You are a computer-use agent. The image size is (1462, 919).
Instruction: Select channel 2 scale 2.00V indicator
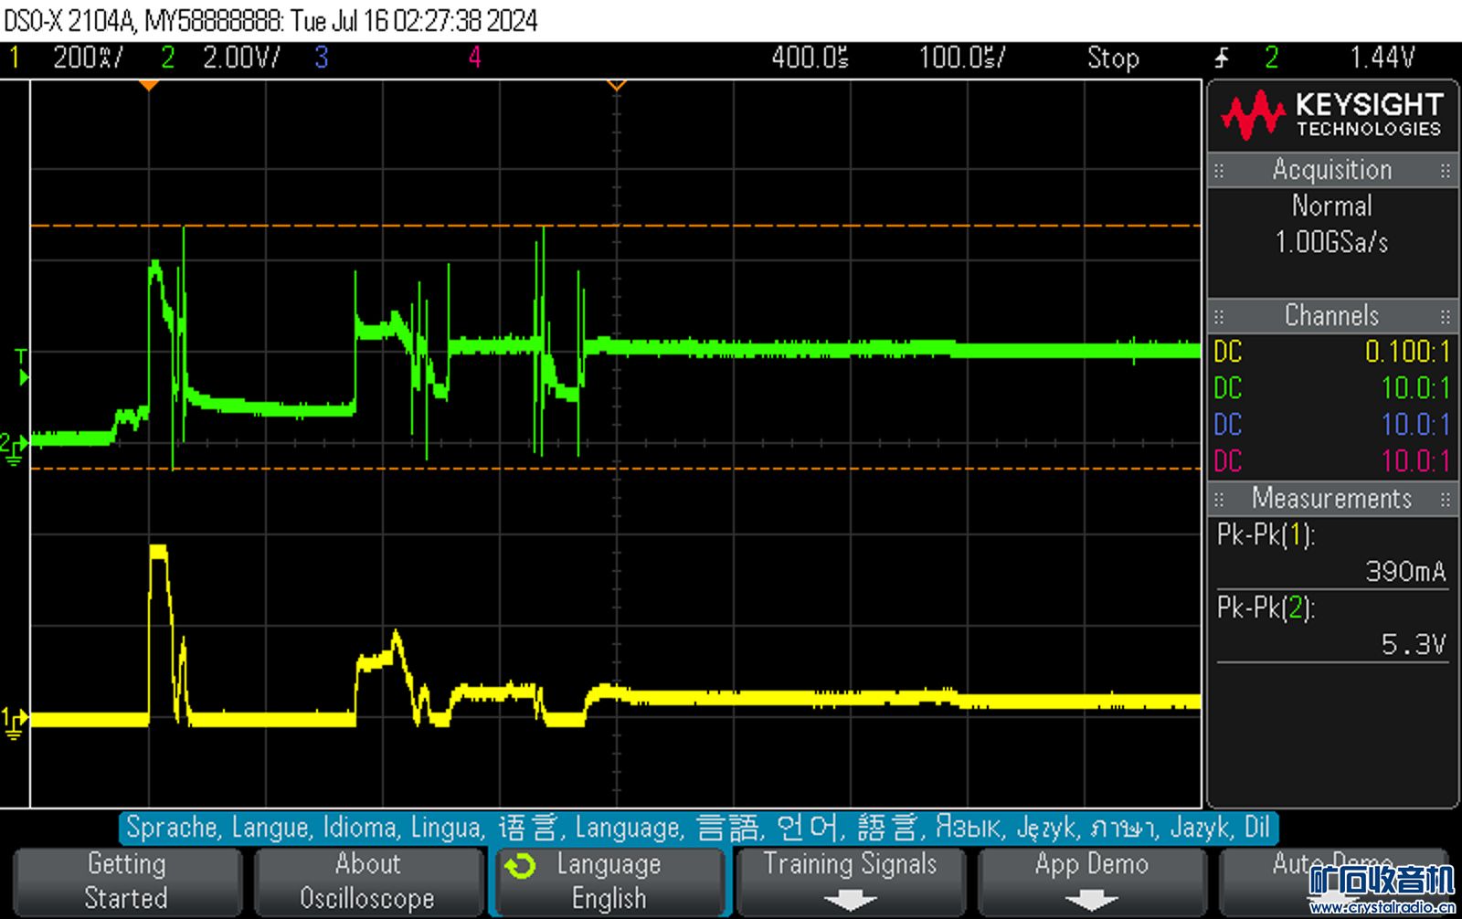(240, 58)
